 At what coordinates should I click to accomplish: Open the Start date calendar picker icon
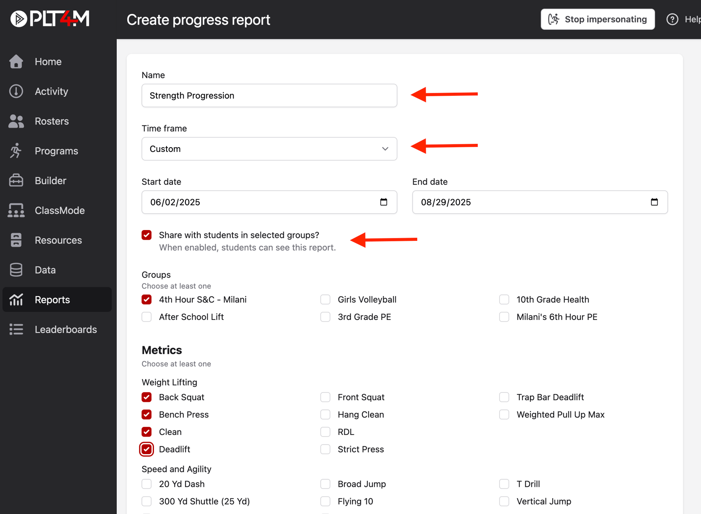point(383,202)
